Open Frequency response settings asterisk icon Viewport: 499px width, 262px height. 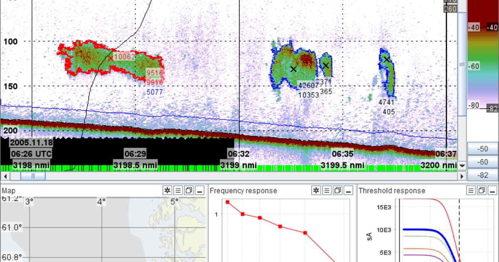pyautogui.click(x=316, y=190)
